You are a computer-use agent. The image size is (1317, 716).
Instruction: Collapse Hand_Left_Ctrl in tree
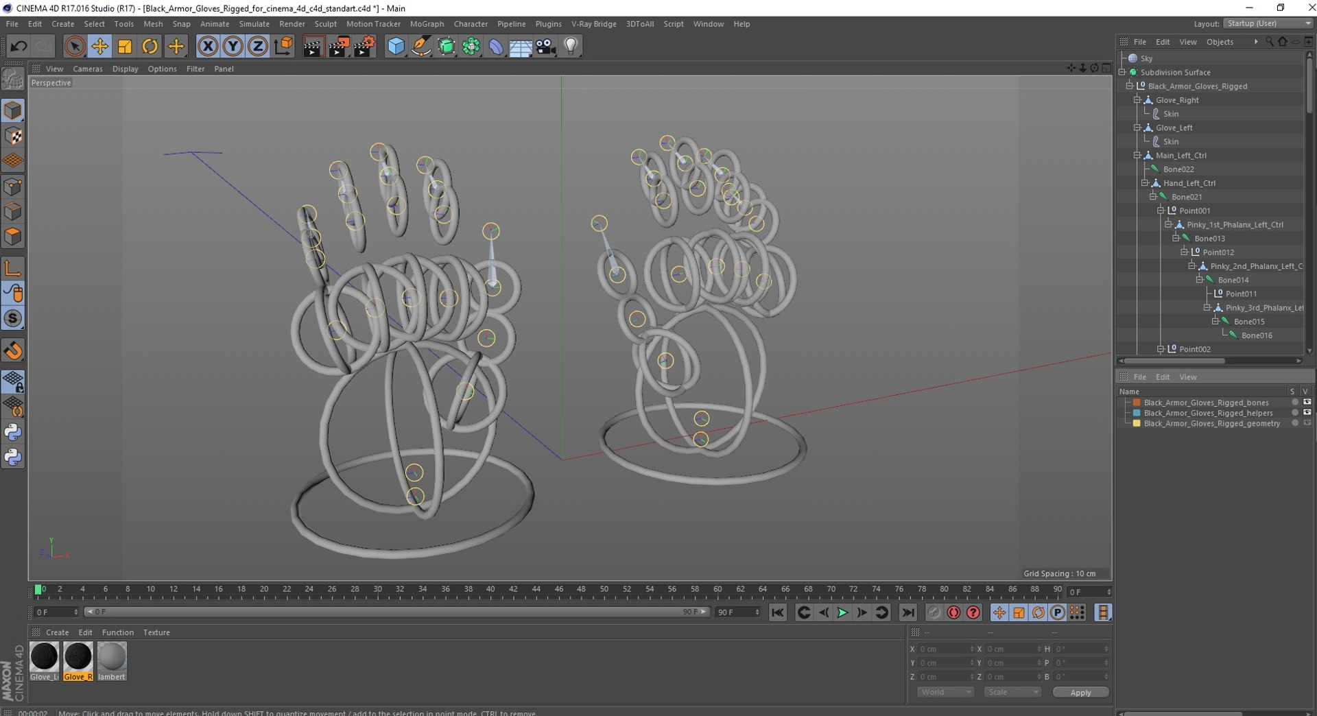(x=1145, y=182)
